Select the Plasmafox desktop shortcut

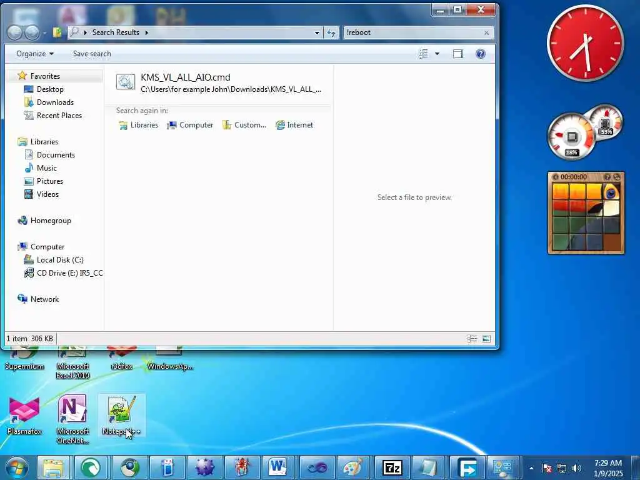click(24, 416)
